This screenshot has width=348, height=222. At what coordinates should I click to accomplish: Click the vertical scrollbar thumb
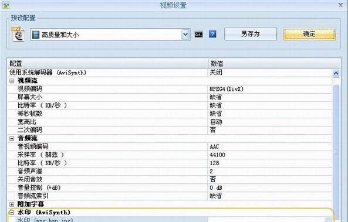pos(336,152)
